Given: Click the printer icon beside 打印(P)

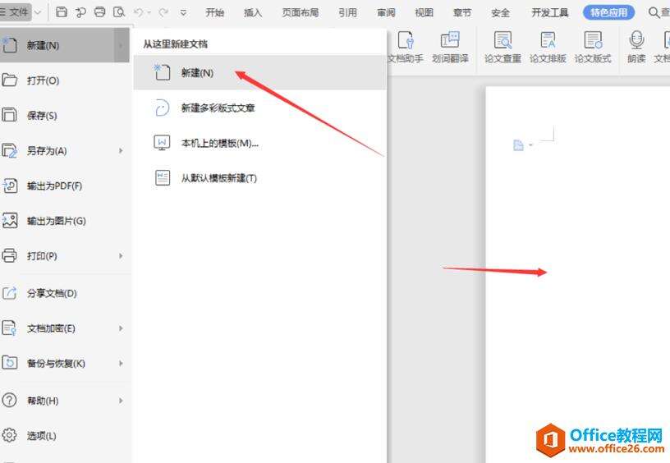Looking at the screenshot, I should (x=9, y=255).
